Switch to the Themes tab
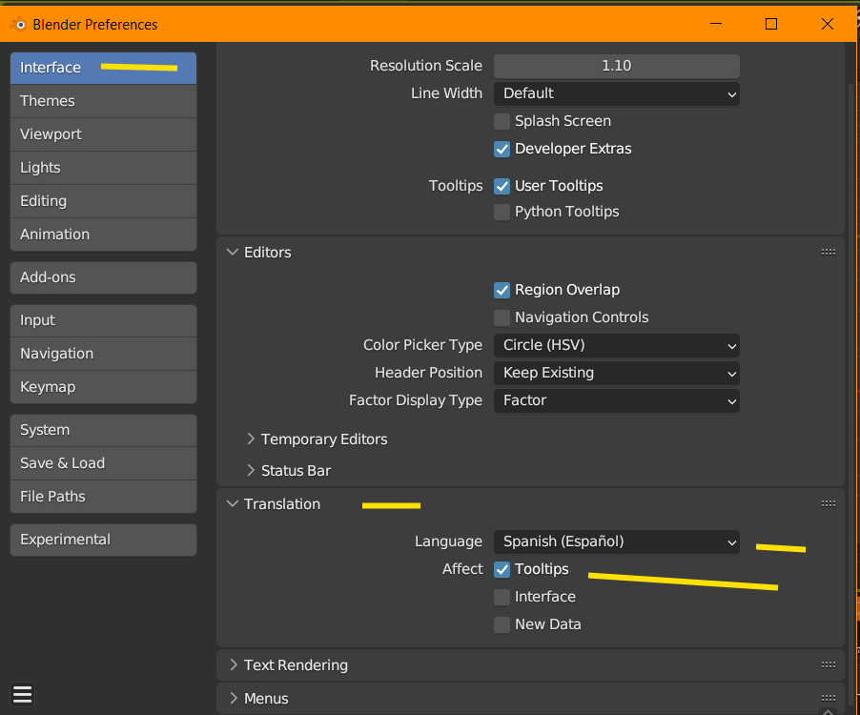Viewport: 860px width, 715px height. (103, 101)
